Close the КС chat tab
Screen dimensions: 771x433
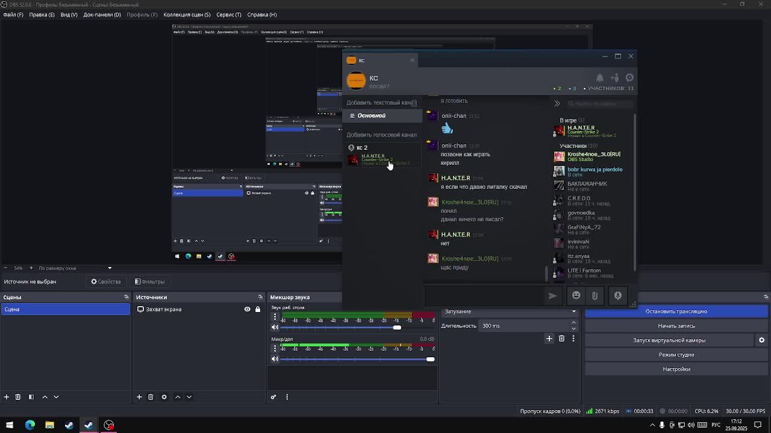(x=412, y=60)
